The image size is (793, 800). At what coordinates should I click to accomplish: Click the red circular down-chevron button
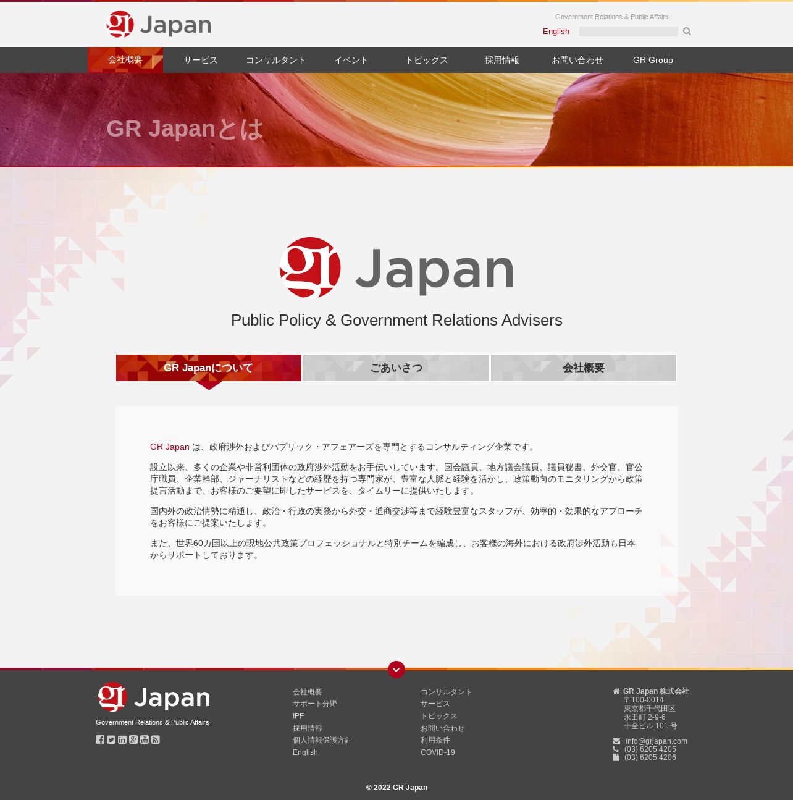396,670
